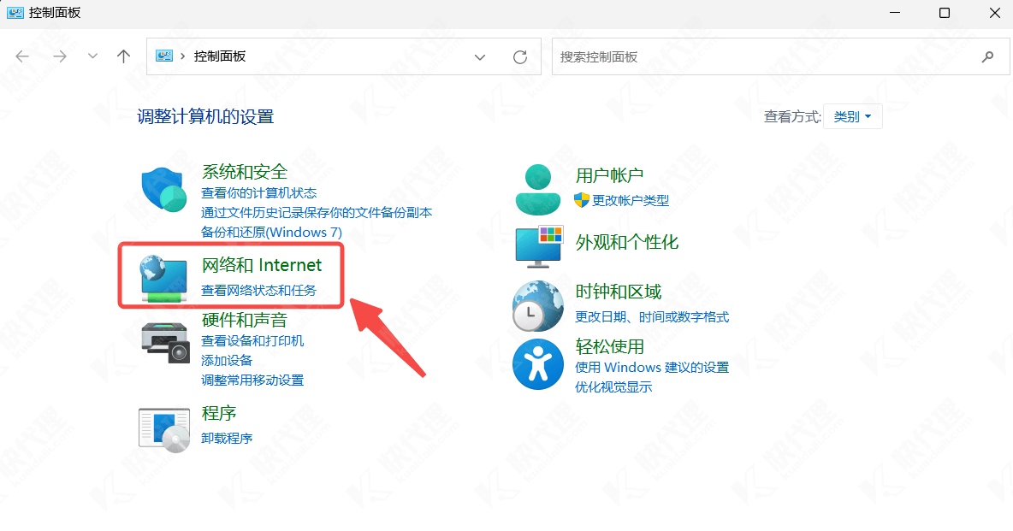The width and height of the screenshot is (1013, 531).
Task: Navigate up with the up-arrow icon
Action: point(122,56)
